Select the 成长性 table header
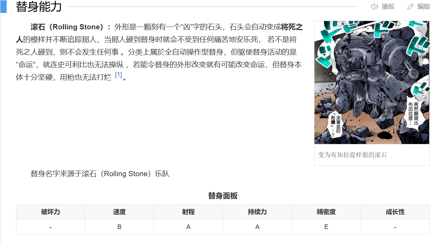Viewport: 436px width, 244px height. coord(395,212)
